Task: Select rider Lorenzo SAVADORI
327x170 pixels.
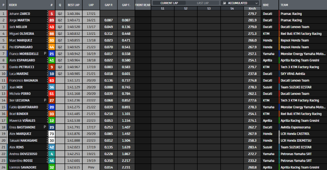Action: click(23, 167)
